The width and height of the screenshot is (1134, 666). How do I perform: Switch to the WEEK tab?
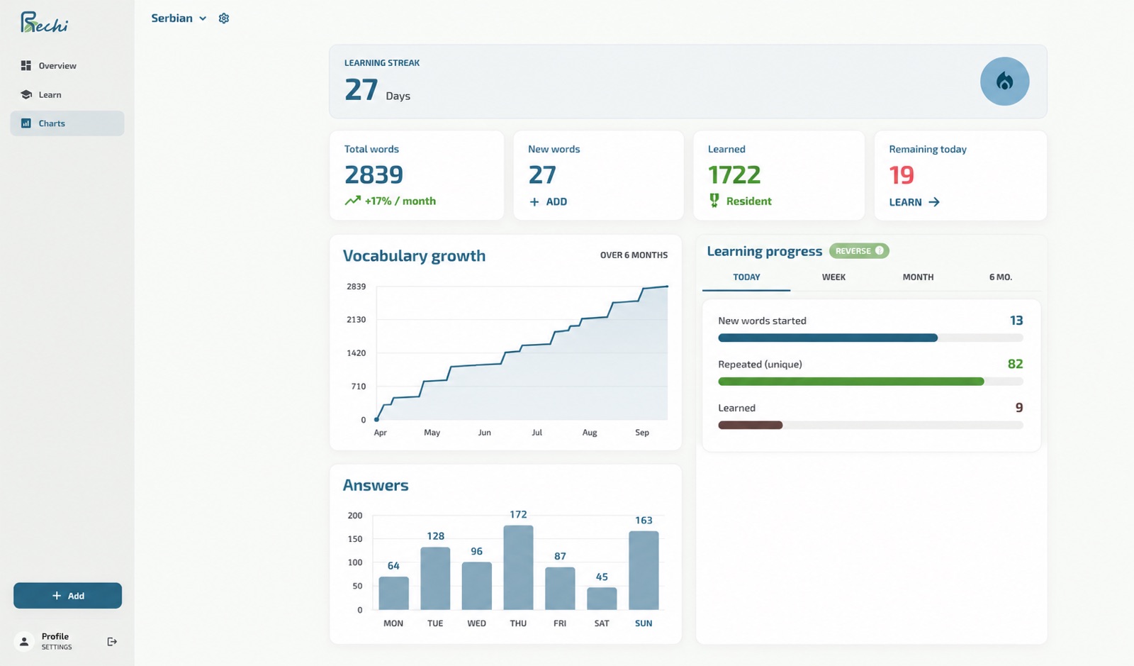833,277
